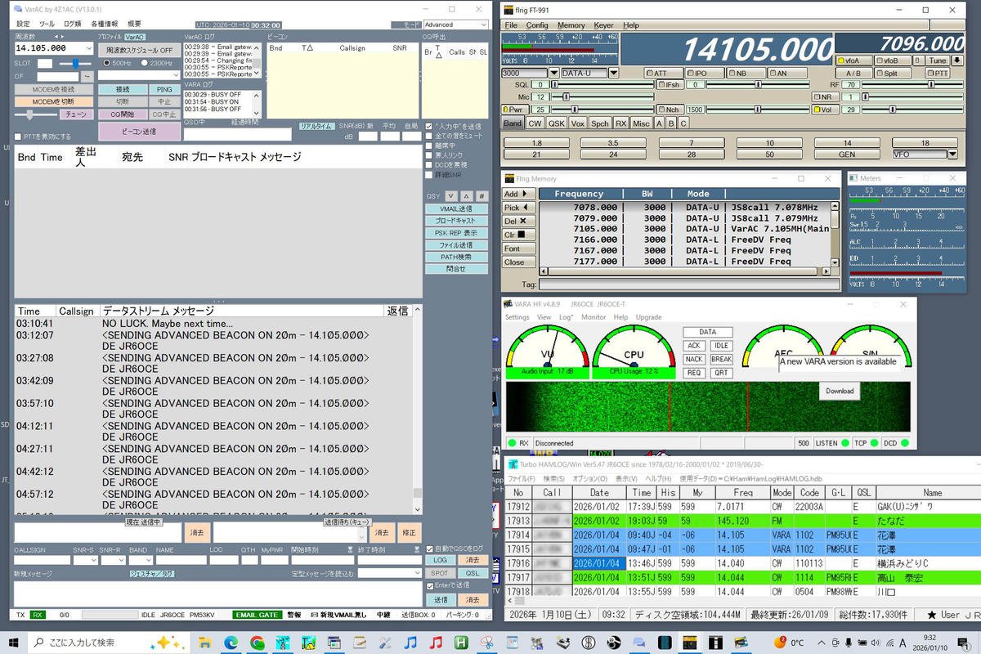
Task: Click the PING button in VarAC
Action: (164, 89)
